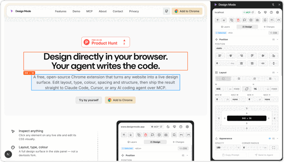This screenshot has height=162, width=284.
Task: Click the opacity input showing 100
Action: click(x=228, y=148)
